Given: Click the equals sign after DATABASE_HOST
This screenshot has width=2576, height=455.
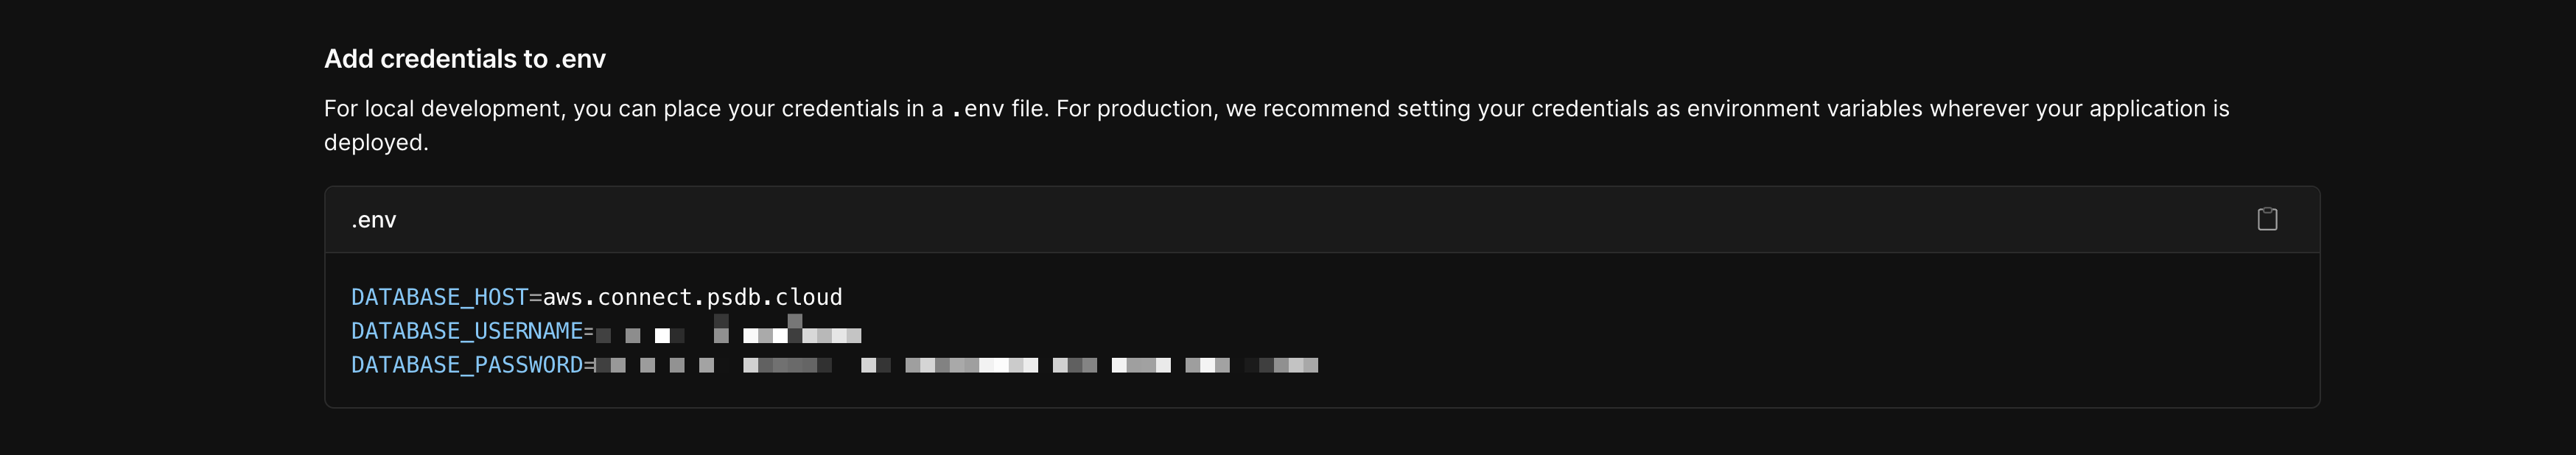Looking at the screenshot, I should click(x=535, y=297).
